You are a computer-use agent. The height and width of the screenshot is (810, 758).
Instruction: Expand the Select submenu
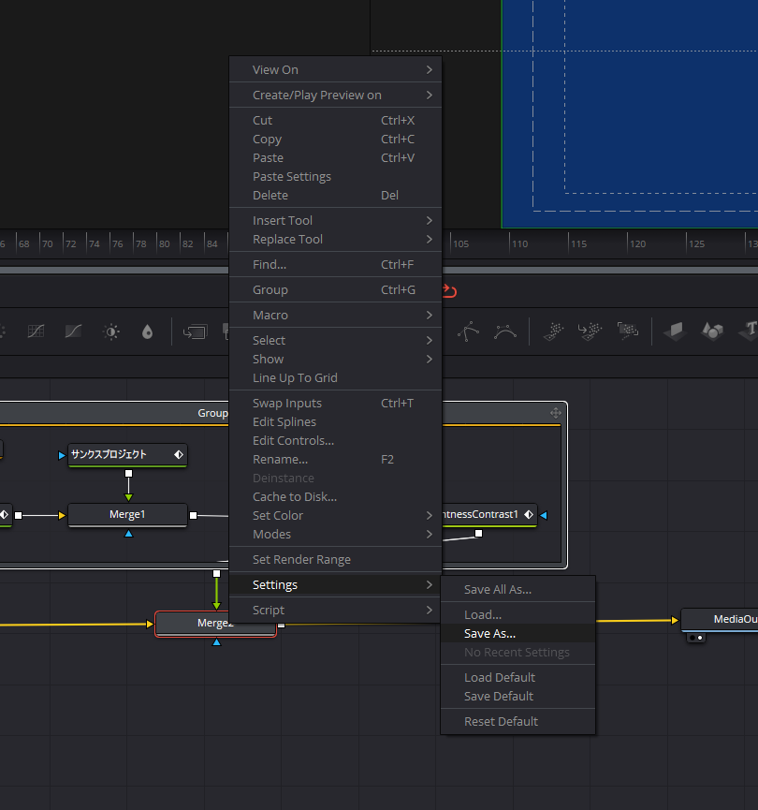pyautogui.click(x=335, y=341)
